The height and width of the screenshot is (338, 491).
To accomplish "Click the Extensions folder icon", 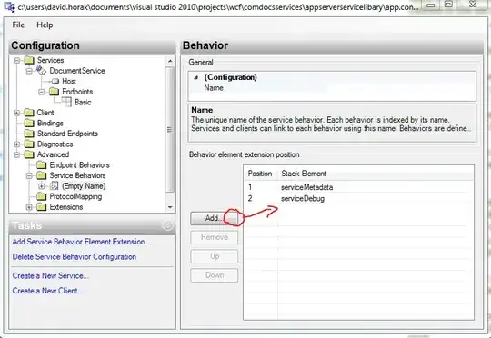I will [x=41, y=207].
